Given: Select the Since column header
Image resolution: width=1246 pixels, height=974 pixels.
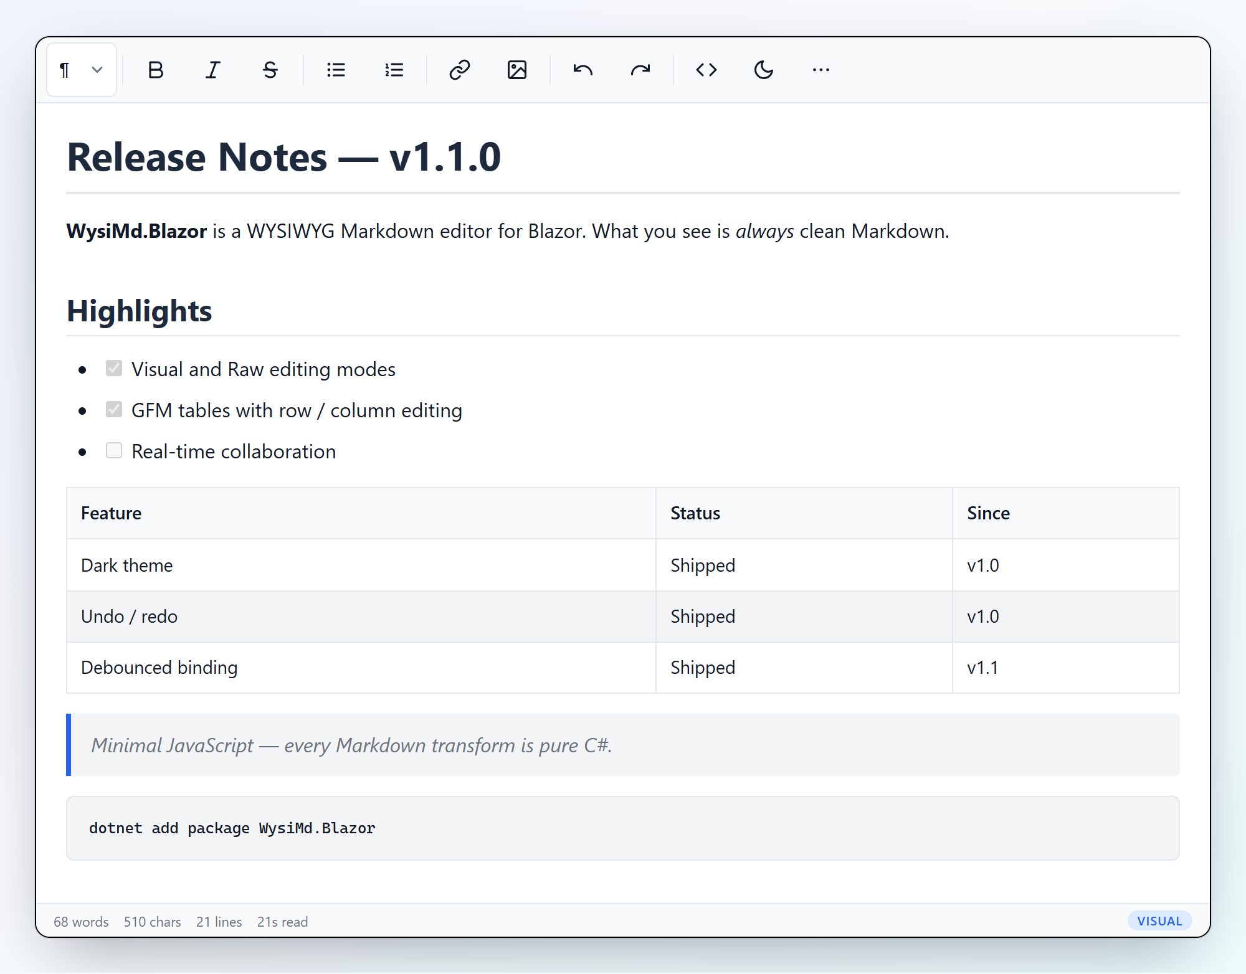Looking at the screenshot, I should [x=1065, y=513].
